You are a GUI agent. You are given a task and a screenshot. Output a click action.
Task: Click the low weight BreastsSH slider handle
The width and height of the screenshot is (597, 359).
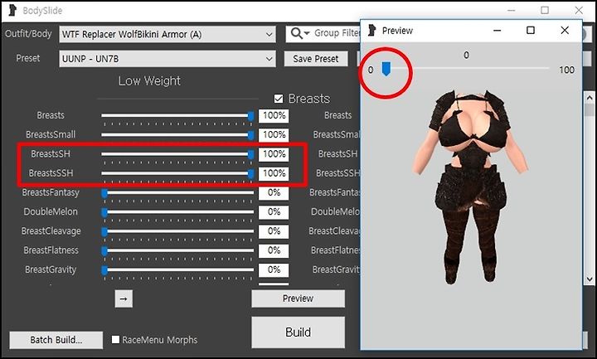pos(250,154)
